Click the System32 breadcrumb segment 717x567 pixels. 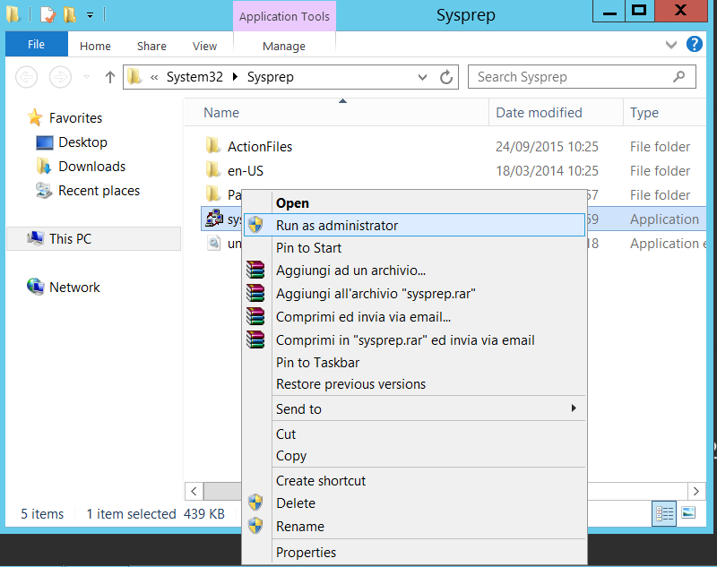click(194, 77)
